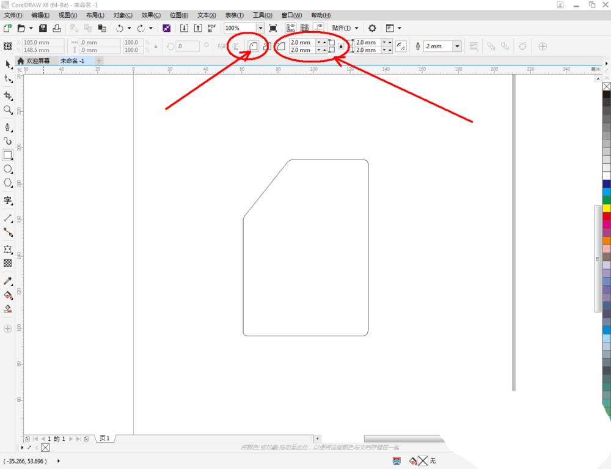
Task: Open the outline width .2 mm dropdown
Action: pos(457,46)
